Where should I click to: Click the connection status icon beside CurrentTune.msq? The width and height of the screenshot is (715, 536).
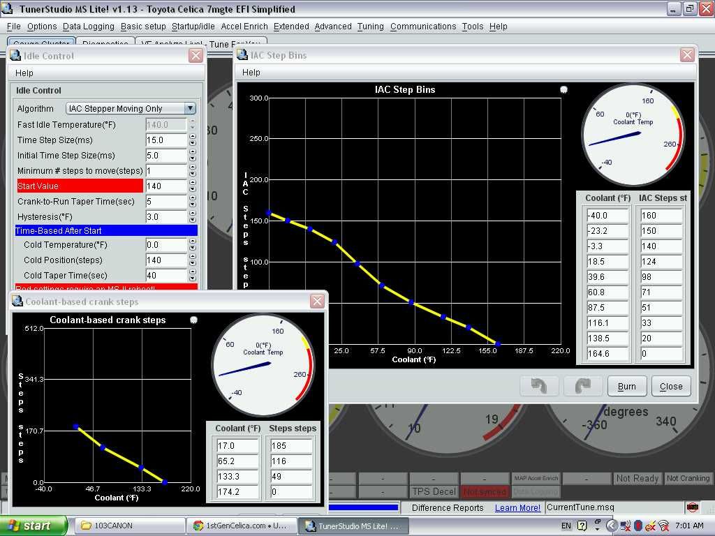point(692,507)
